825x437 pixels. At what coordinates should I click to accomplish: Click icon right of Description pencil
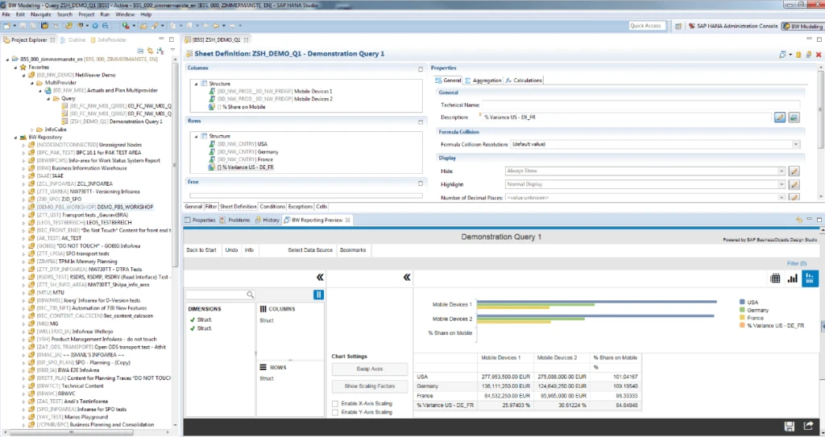(794, 117)
